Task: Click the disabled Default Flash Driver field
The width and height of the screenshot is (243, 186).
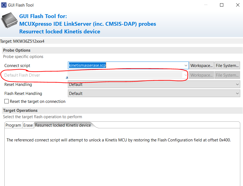Action: [126, 75]
